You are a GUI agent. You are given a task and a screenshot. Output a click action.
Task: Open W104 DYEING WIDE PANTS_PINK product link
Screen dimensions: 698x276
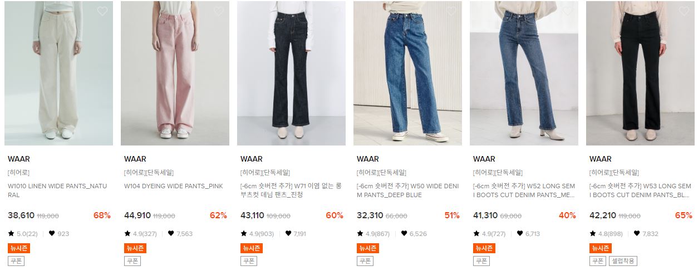point(174,186)
